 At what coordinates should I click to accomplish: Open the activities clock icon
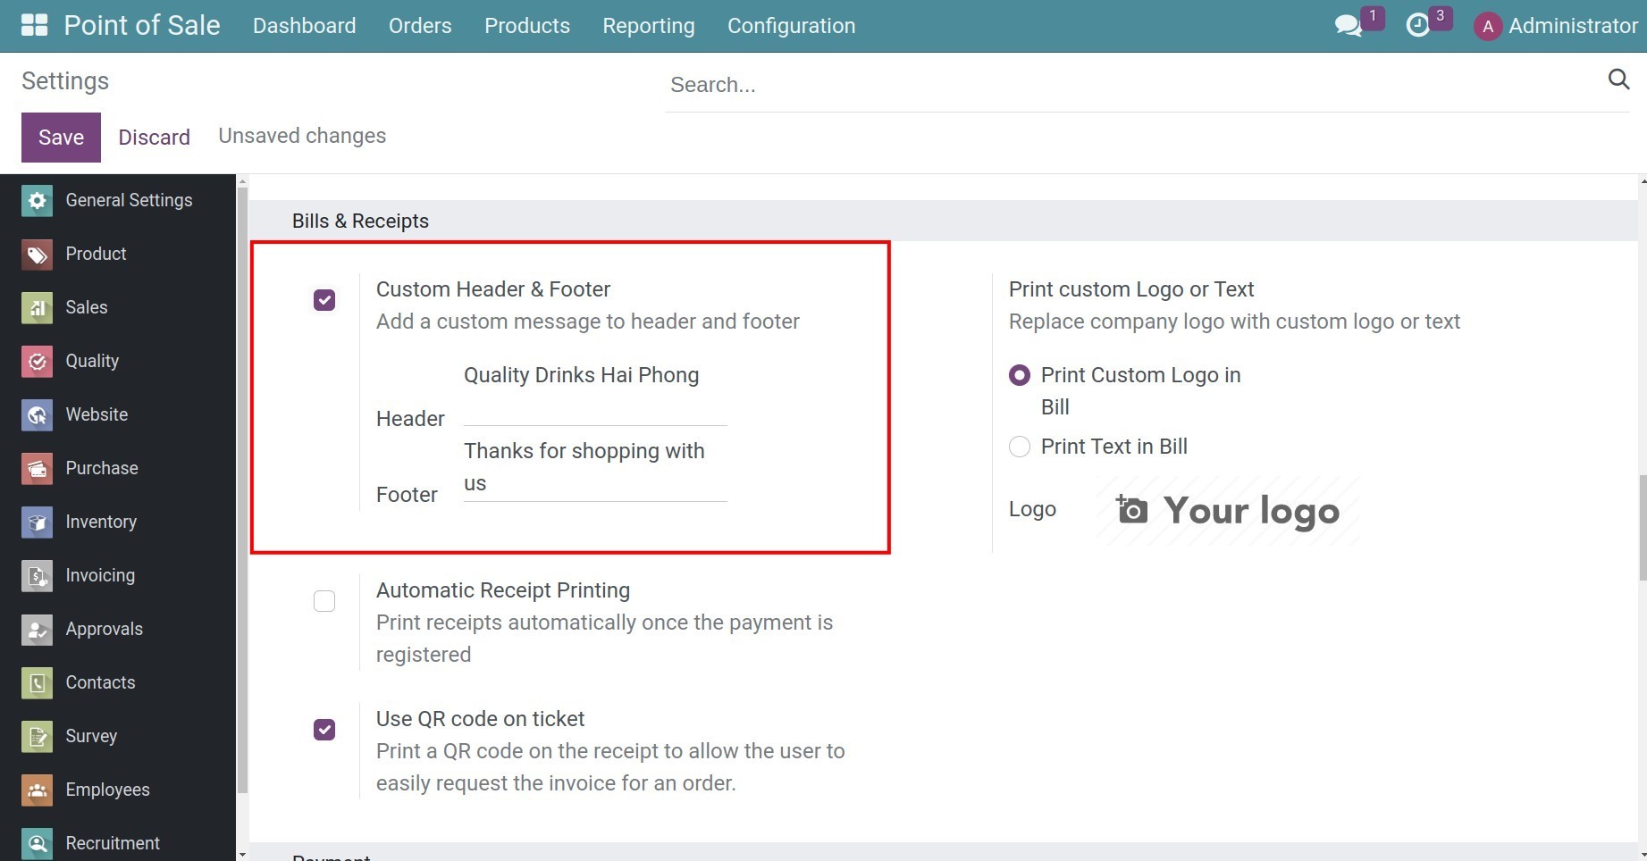[x=1419, y=25]
